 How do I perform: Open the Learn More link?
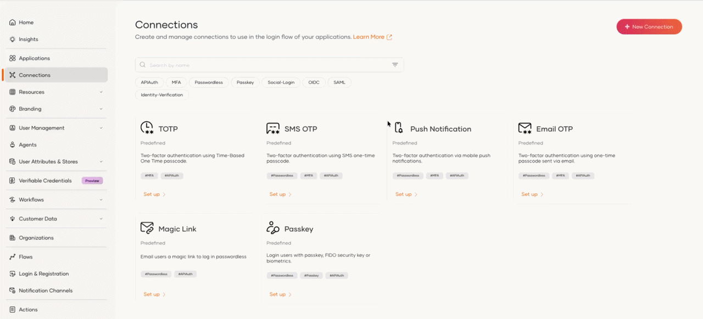(369, 37)
